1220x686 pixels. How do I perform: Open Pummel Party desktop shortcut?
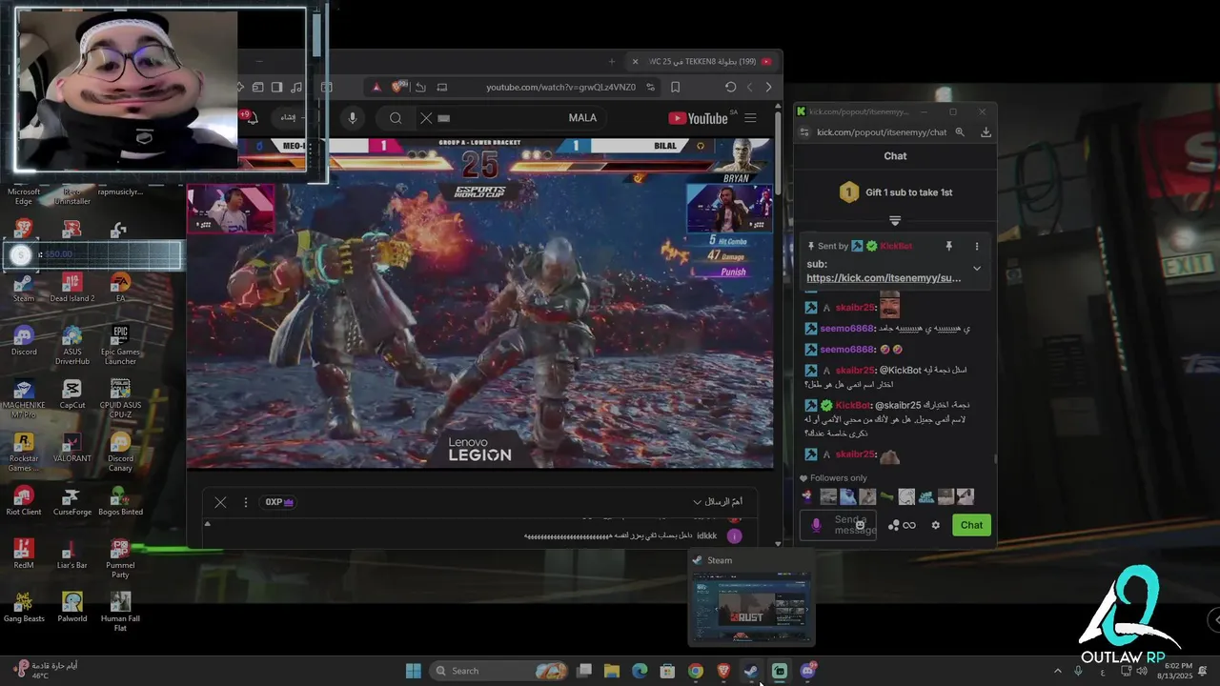120,558
